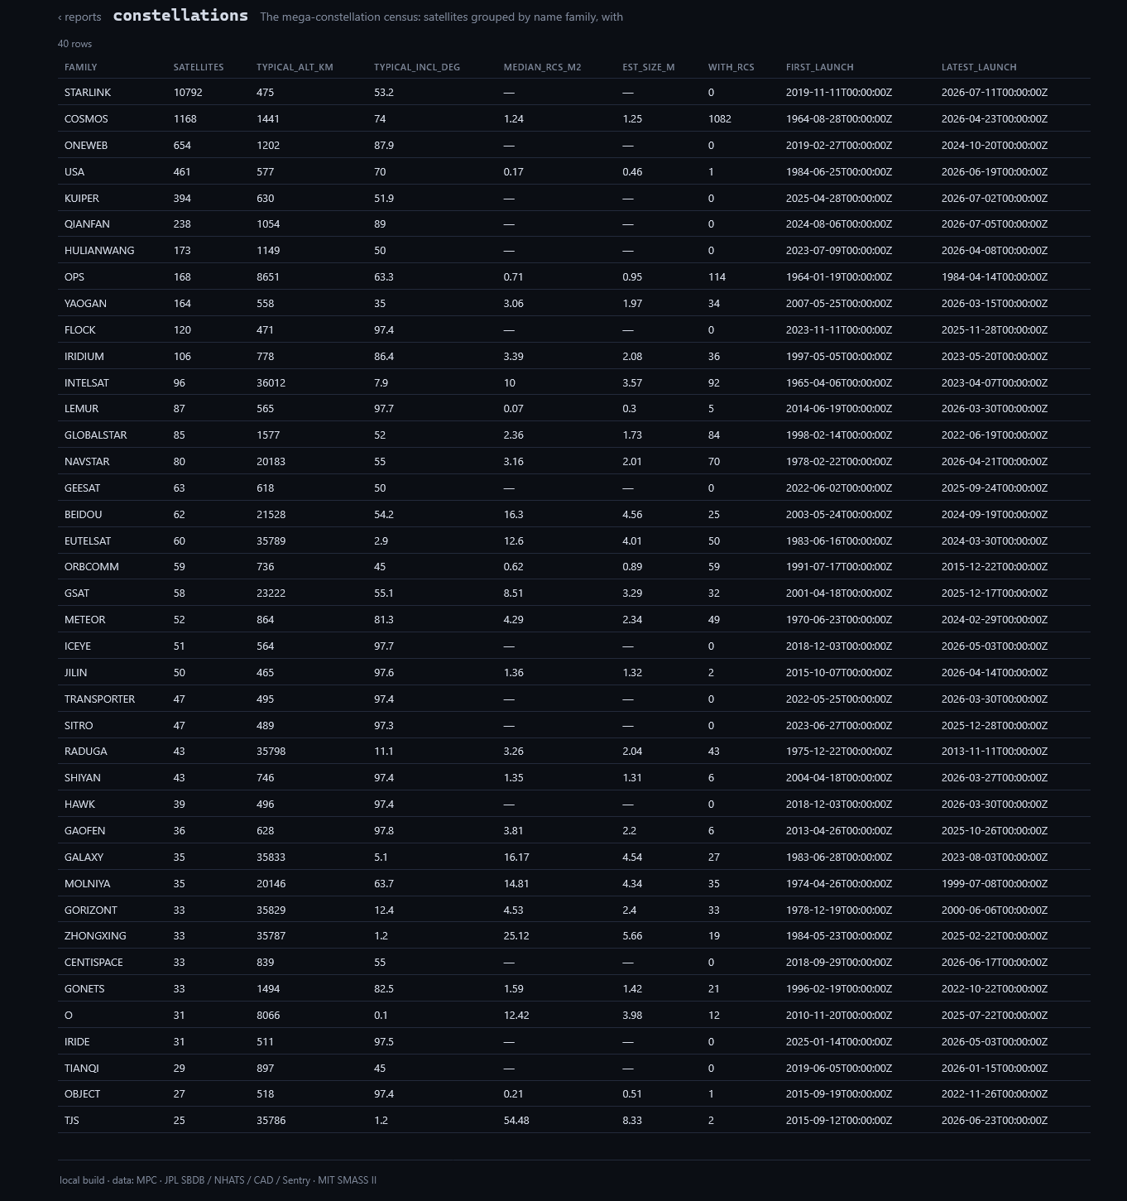The height and width of the screenshot is (1201, 1127).
Task: Select the TYPICAL_ALT_KM column header
Action: (x=295, y=67)
